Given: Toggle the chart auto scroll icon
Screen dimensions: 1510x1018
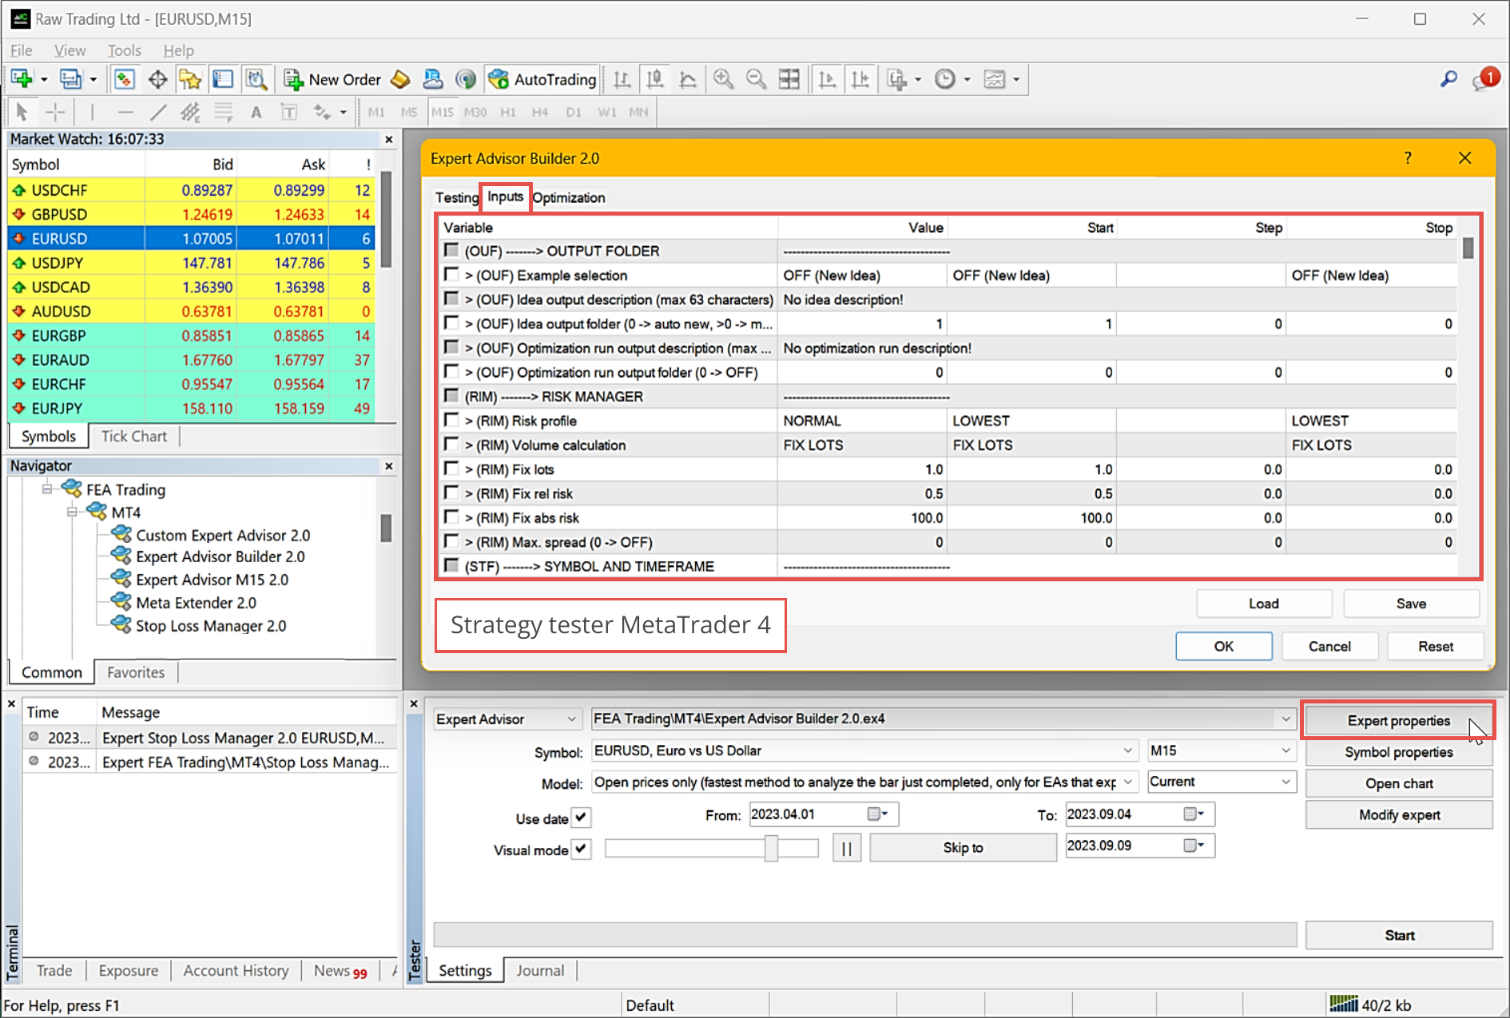Looking at the screenshot, I should tap(827, 79).
